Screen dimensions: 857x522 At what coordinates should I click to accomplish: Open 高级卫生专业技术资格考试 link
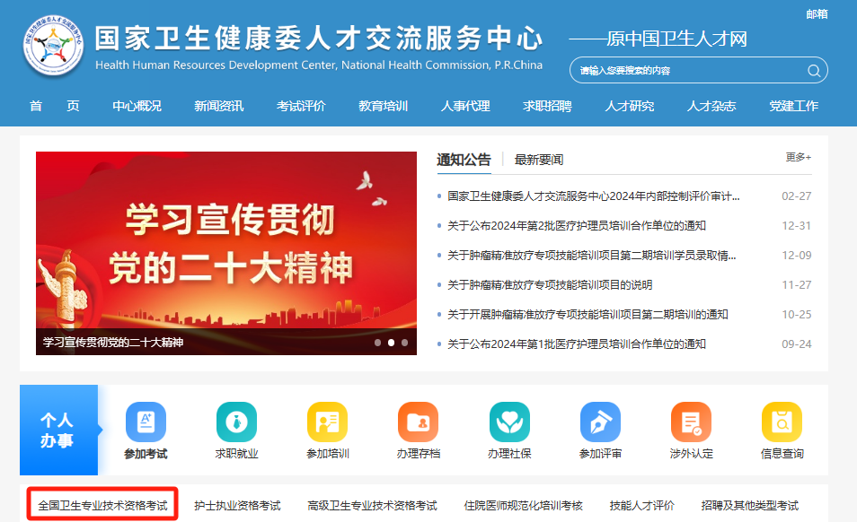(372, 506)
